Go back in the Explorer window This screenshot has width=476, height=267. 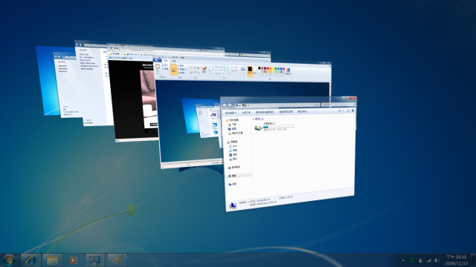click(x=225, y=105)
